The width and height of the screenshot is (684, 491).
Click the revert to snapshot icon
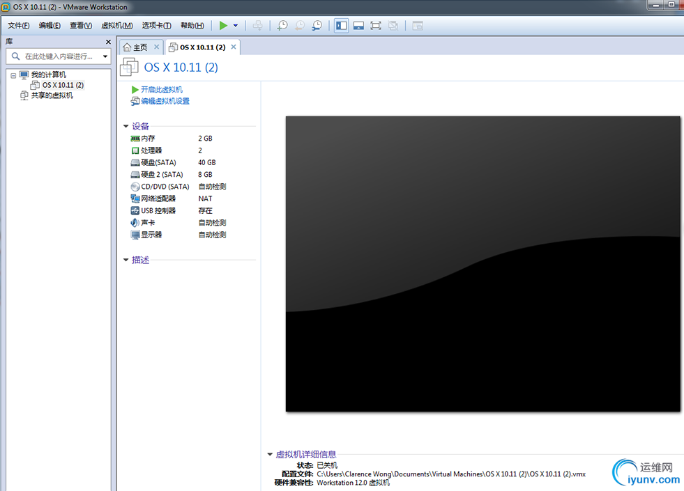click(x=299, y=25)
